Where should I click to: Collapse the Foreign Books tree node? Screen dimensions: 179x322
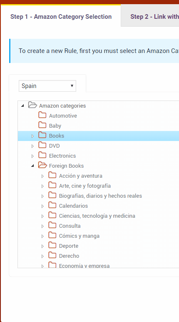(32, 166)
